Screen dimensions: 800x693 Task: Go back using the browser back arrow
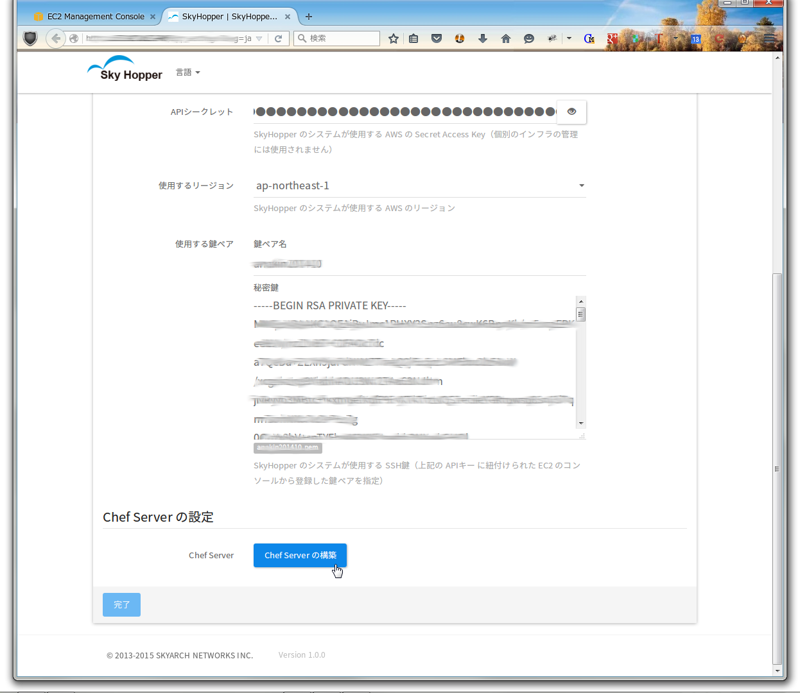56,38
